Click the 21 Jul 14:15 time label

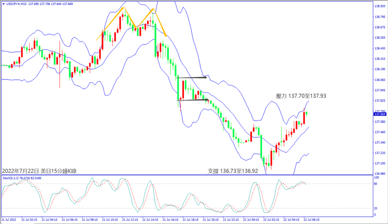(151, 220)
